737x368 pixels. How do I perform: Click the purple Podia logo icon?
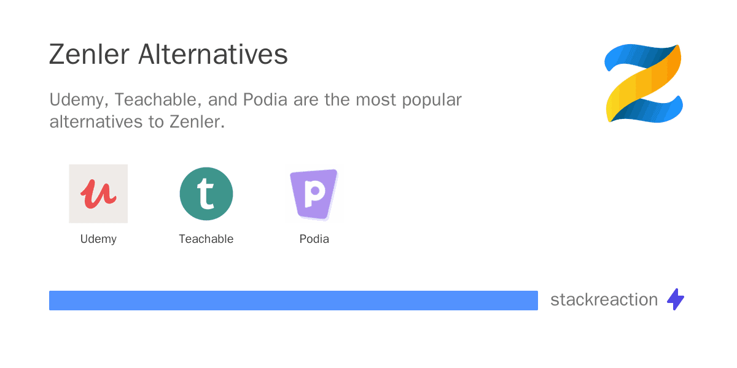pyautogui.click(x=314, y=194)
